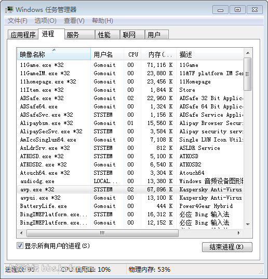
Task: Click the Store description cell
Action: (187, 90)
